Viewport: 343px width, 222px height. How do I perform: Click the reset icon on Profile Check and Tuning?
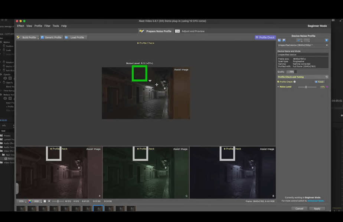point(327,77)
